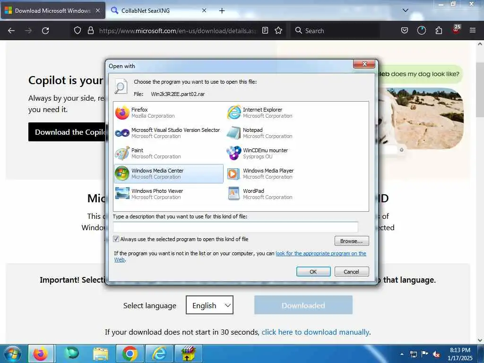Open the green app on the taskbar
The height and width of the screenshot is (363, 484).
[x=72, y=354]
